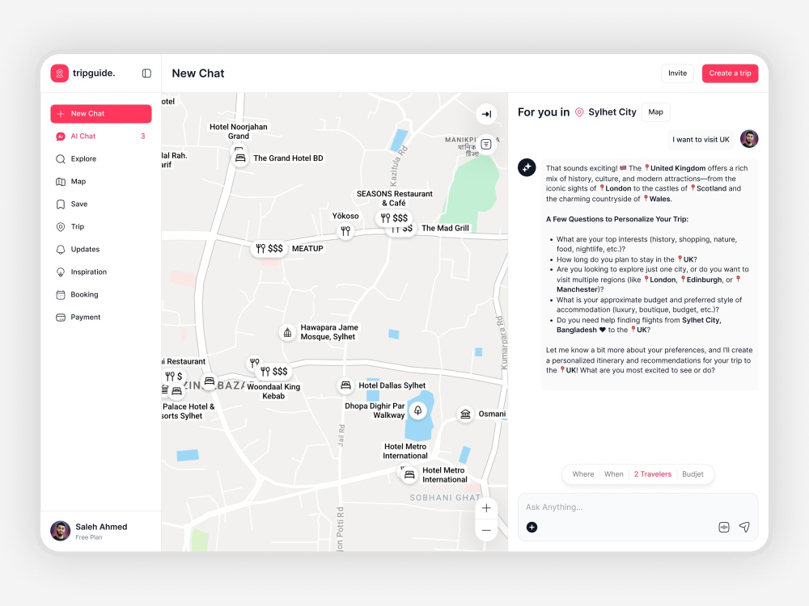This screenshot has height=606, width=809.
Task: Click the Sylhet City location pin icon
Action: click(579, 112)
